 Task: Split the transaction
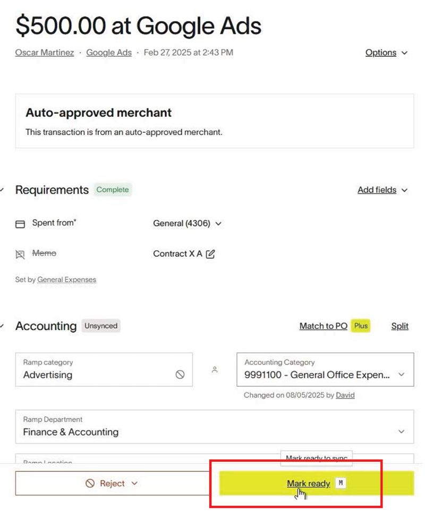tap(399, 326)
